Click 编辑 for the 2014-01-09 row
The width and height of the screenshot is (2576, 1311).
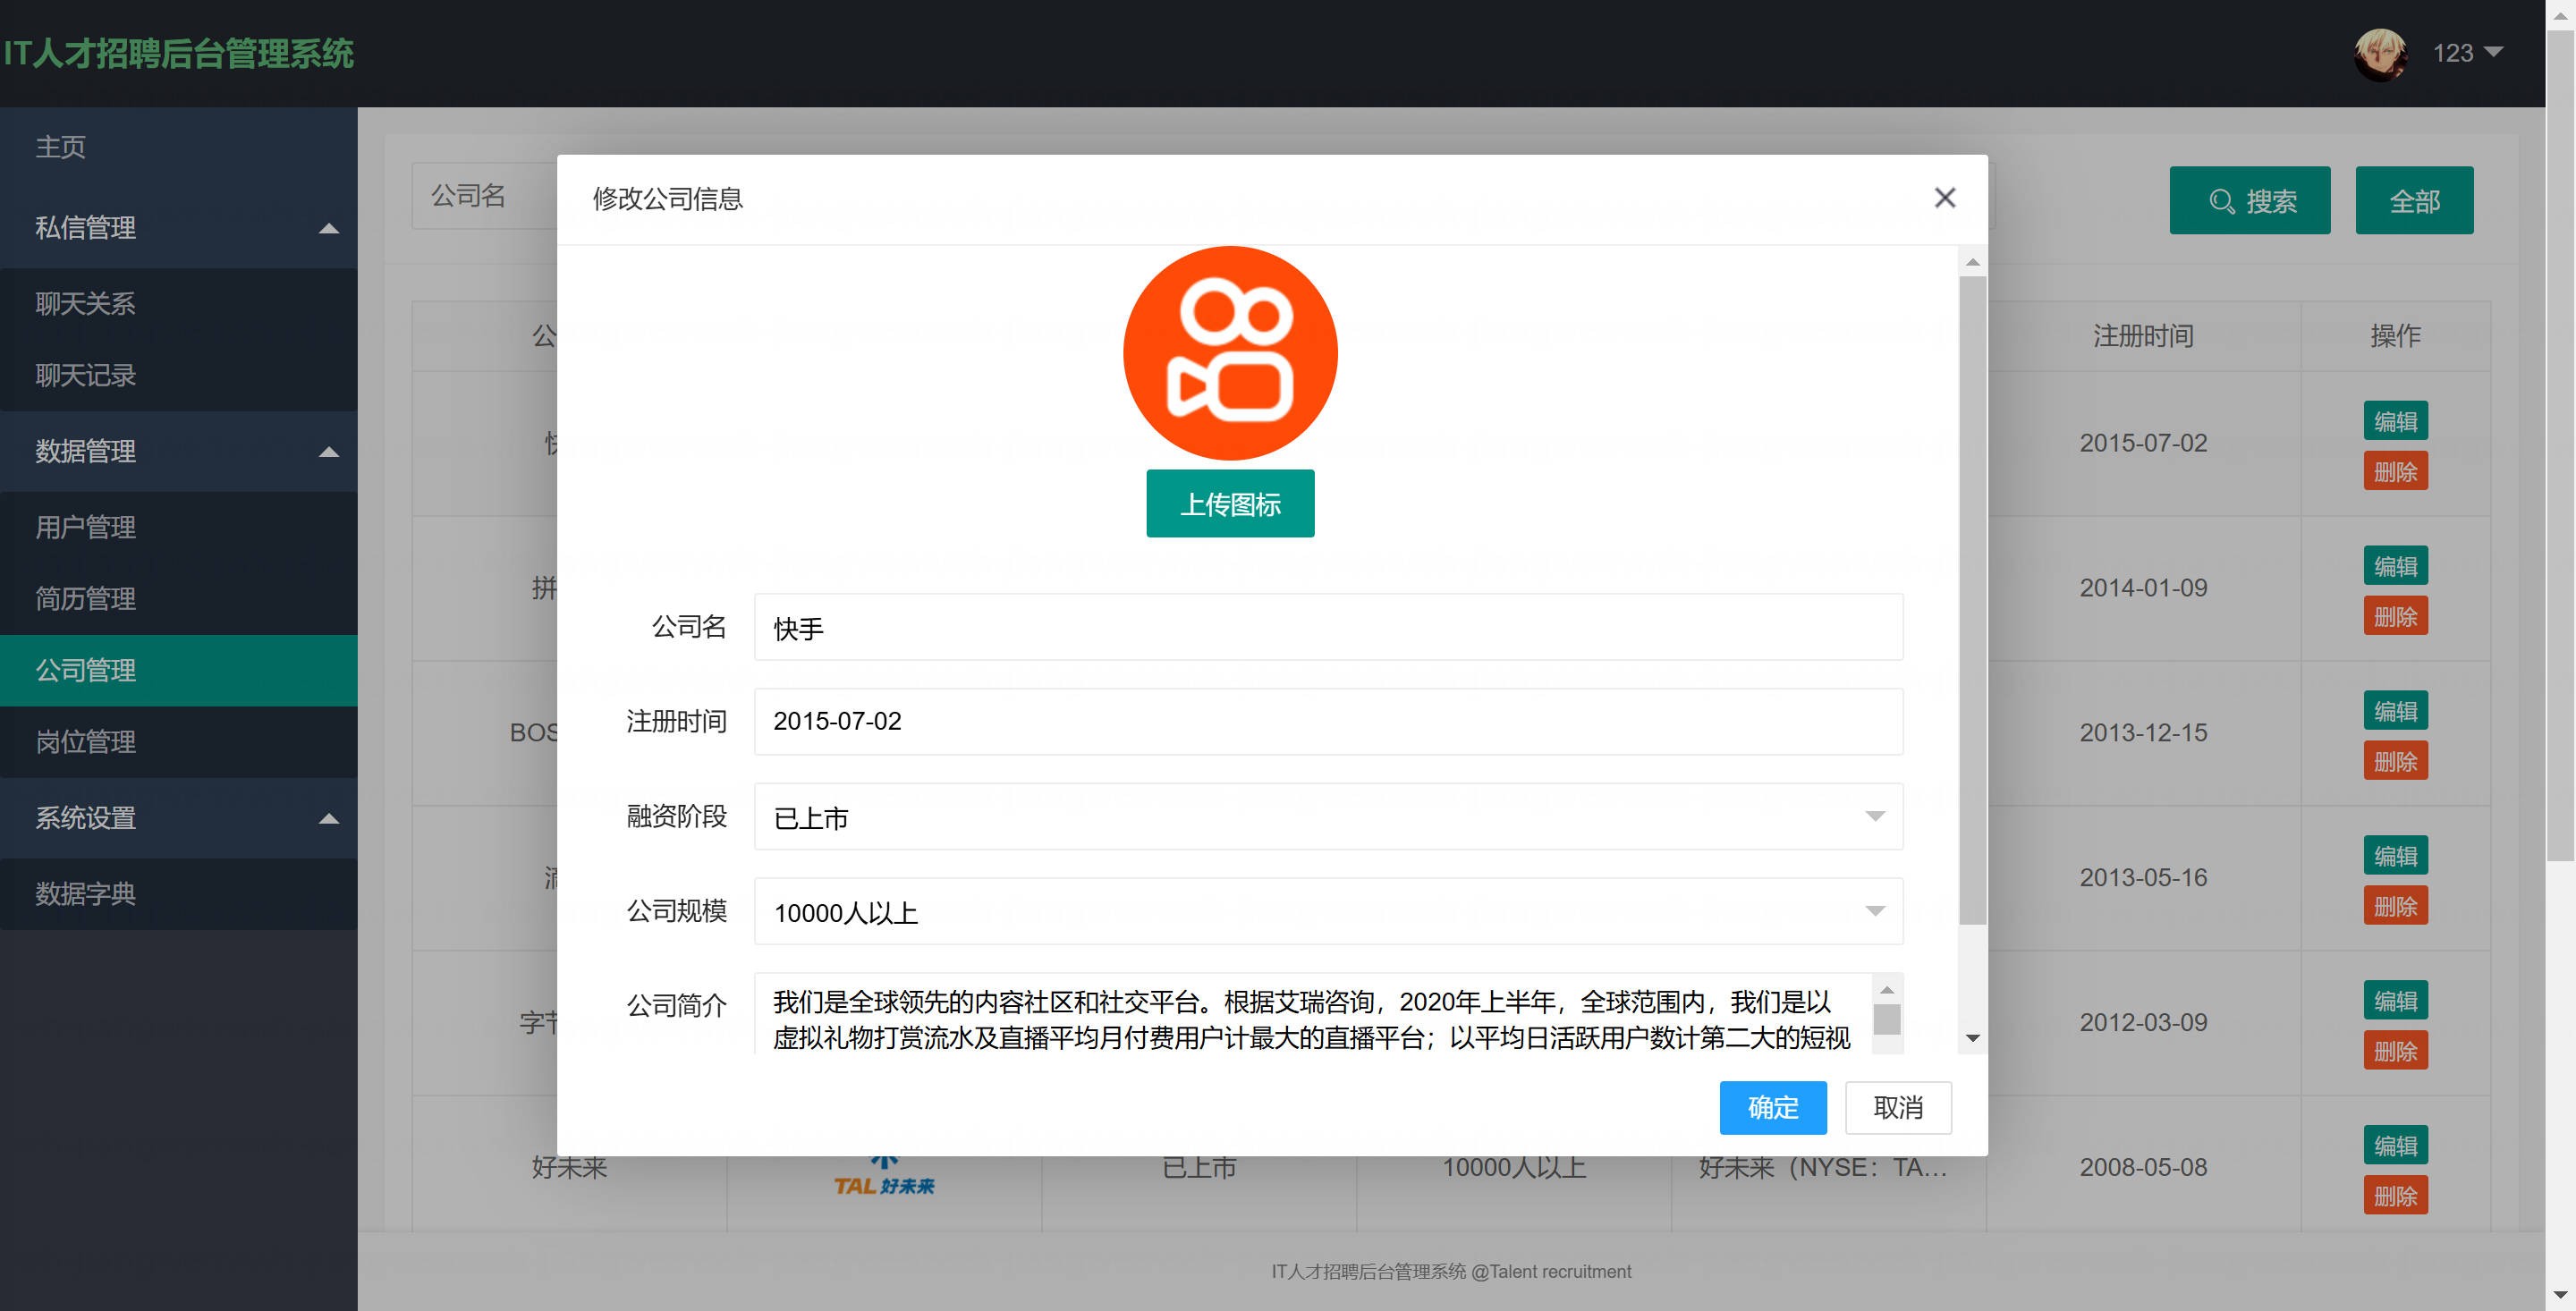pos(2395,567)
